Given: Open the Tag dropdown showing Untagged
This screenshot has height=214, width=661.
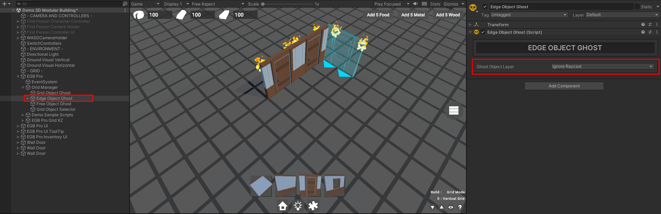Looking at the screenshot, I should (529, 15).
